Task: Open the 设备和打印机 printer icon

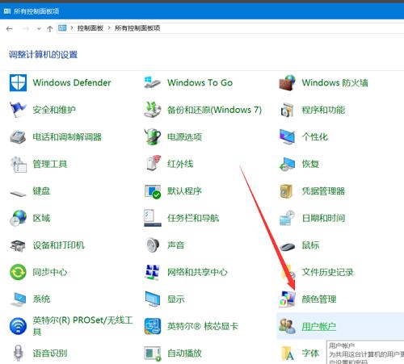Action: pos(18,245)
